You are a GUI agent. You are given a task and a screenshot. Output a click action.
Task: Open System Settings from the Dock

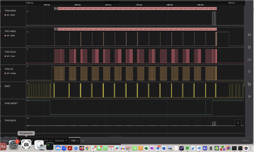click(13, 145)
